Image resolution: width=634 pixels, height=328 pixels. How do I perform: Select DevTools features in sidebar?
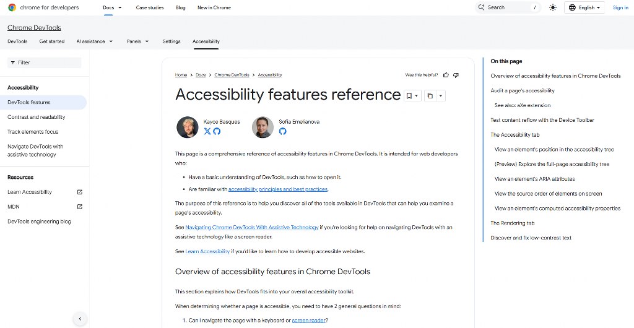click(43, 102)
